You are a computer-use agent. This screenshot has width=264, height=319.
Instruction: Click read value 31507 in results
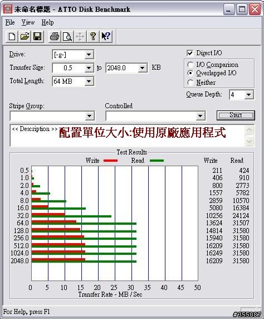pos(241,223)
